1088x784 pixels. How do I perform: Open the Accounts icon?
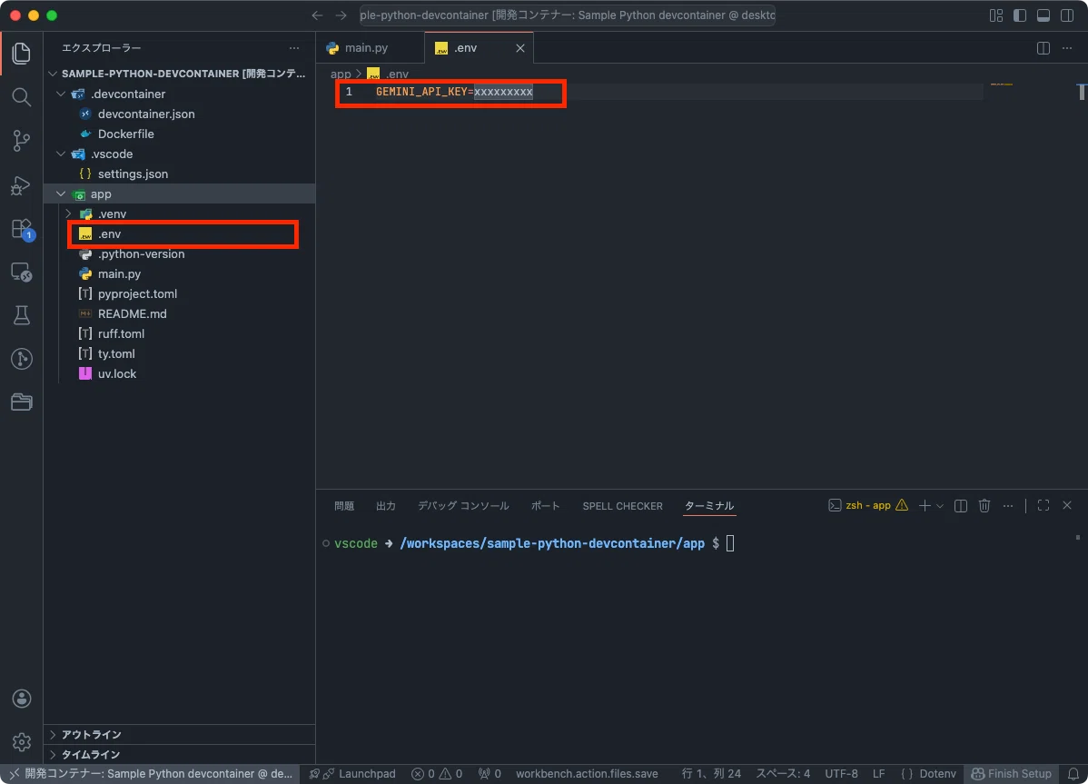pyautogui.click(x=22, y=699)
